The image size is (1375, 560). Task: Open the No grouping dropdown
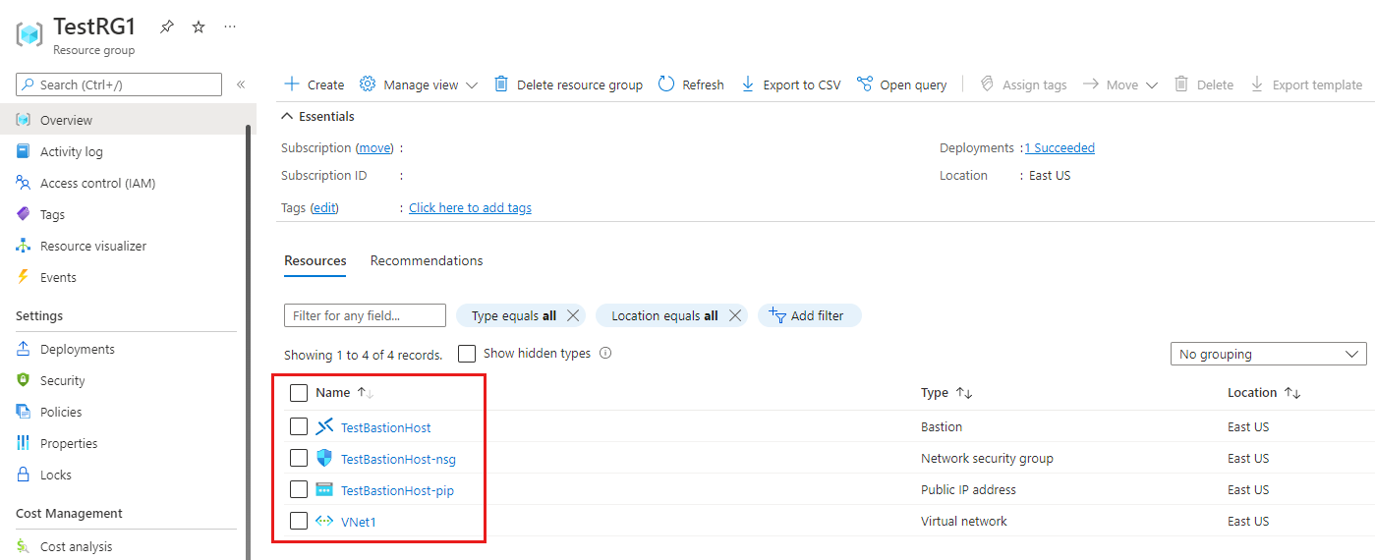click(1268, 354)
